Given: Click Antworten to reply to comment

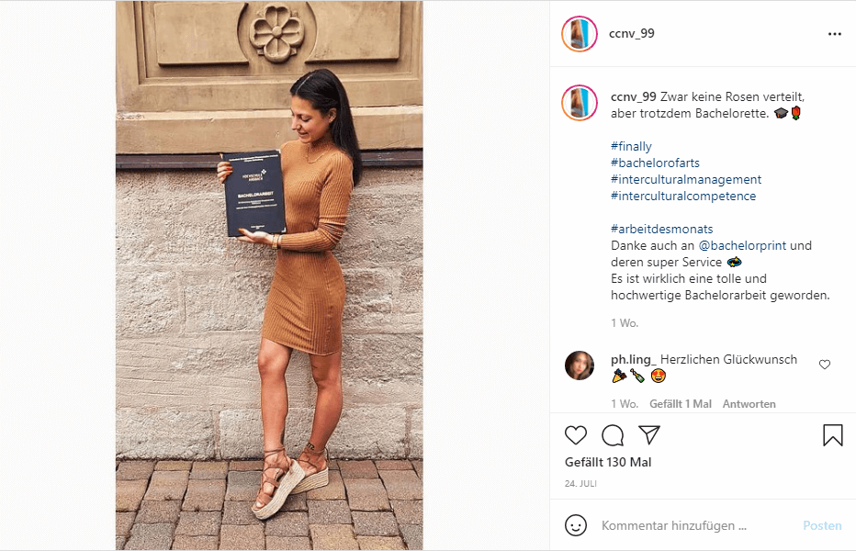Looking at the screenshot, I should 749,404.
